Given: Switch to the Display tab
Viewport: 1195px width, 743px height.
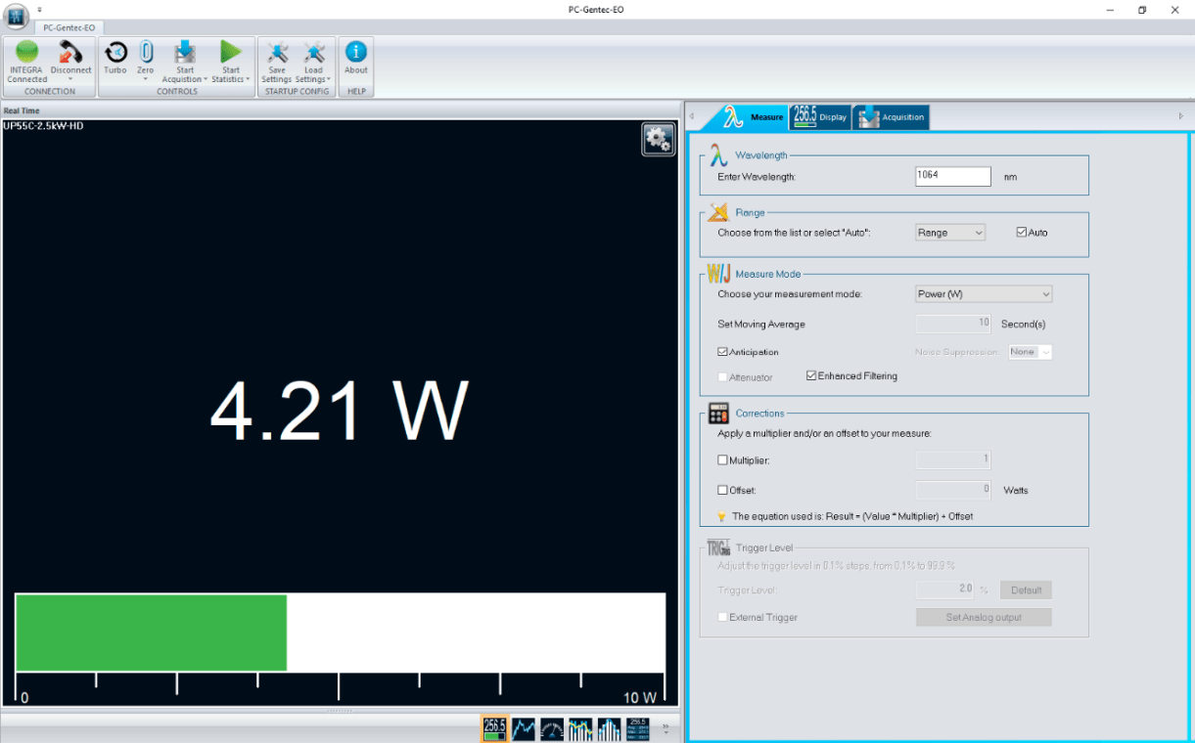Looking at the screenshot, I should coord(820,116).
